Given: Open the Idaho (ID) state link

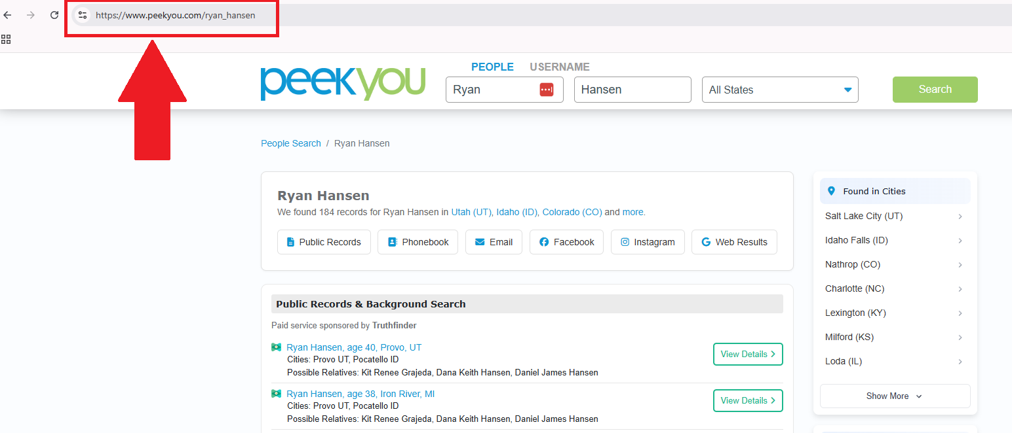Looking at the screenshot, I should tap(516, 212).
